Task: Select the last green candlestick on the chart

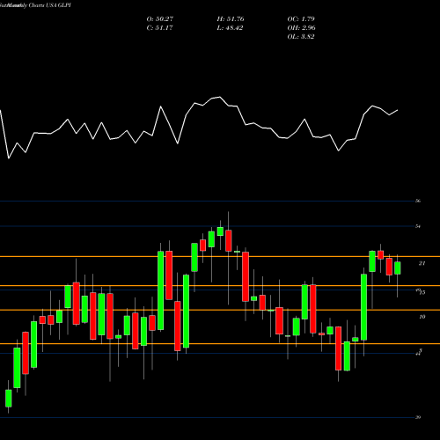Action: click(x=398, y=268)
